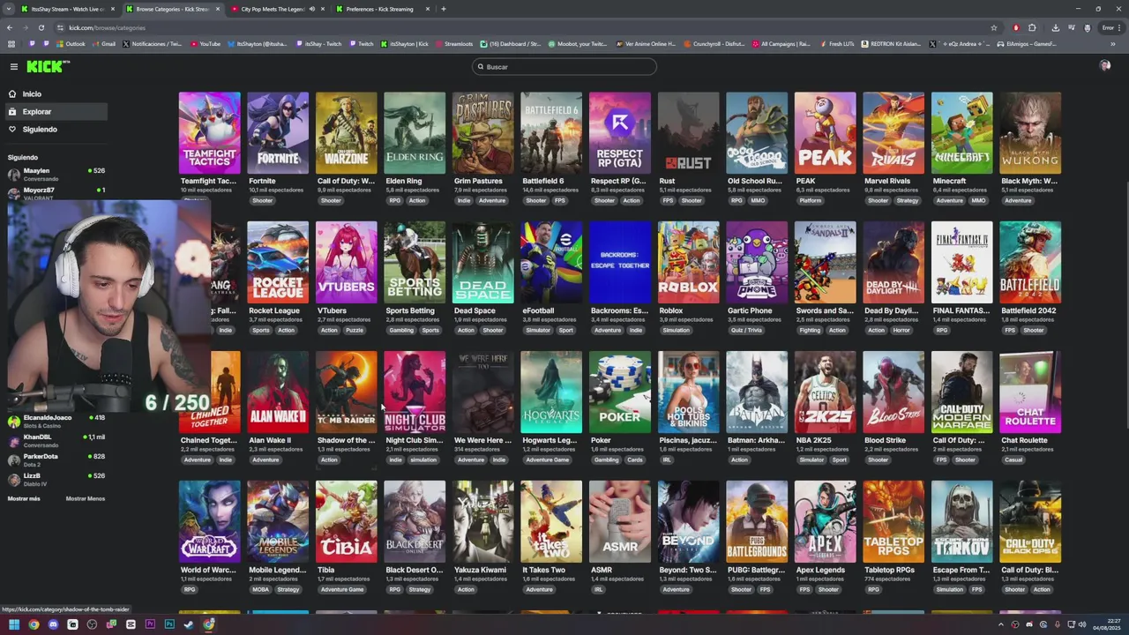Open a new browser tab
1129x635 pixels.
[444, 9]
